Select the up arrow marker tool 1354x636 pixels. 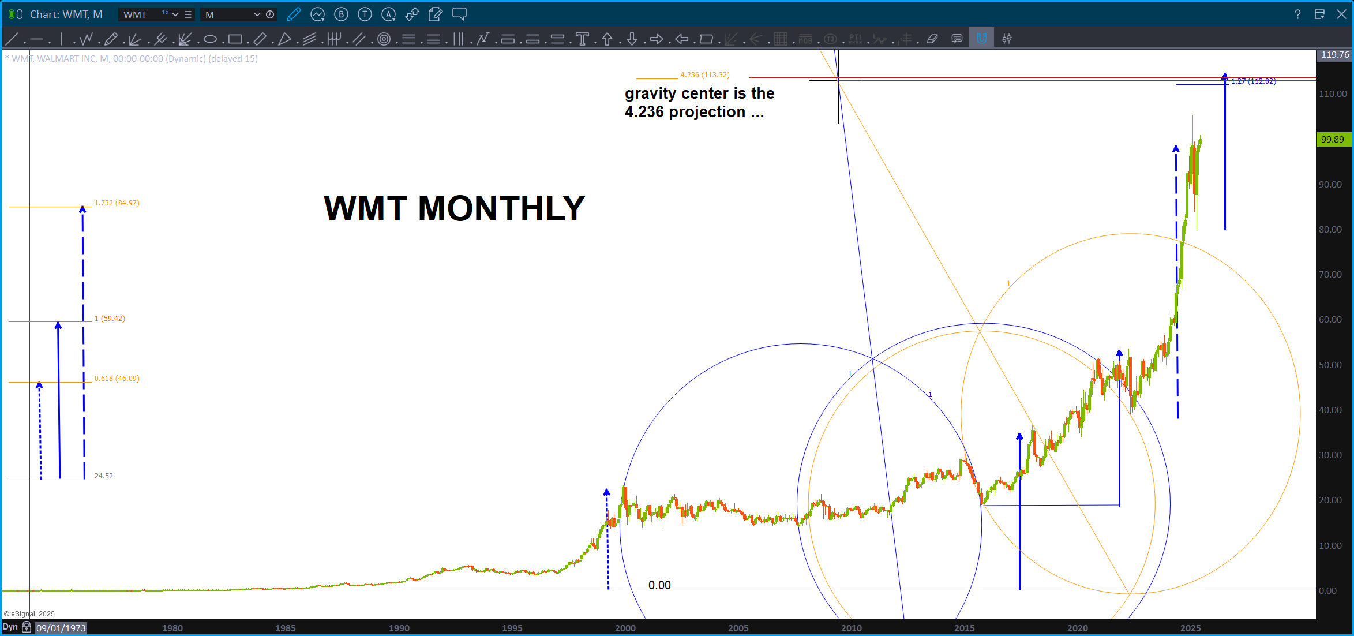point(607,39)
